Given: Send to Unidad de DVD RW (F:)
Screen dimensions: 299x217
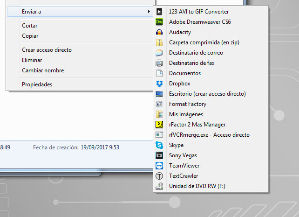Looking at the screenshot, I should 211,186.
